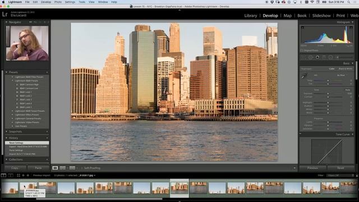
Task: Pick the White Balance eyedropper
Action: point(305,76)
